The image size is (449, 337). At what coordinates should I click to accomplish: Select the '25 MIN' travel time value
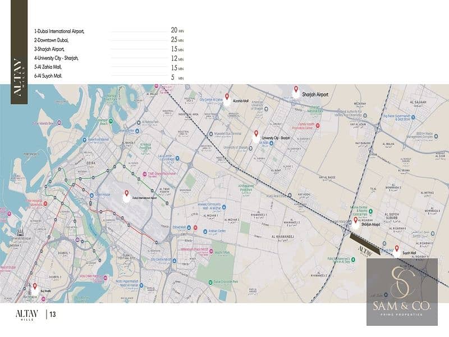tap(177, 39)
